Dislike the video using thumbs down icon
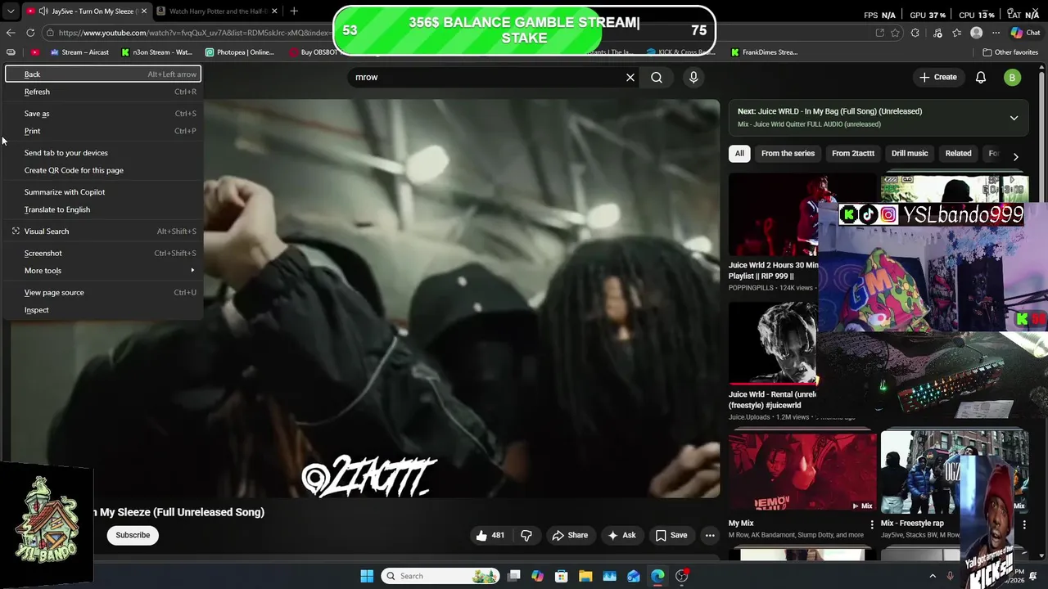Image resolution: width=1048 pixels, height=589 pixels. coord(526,535)
